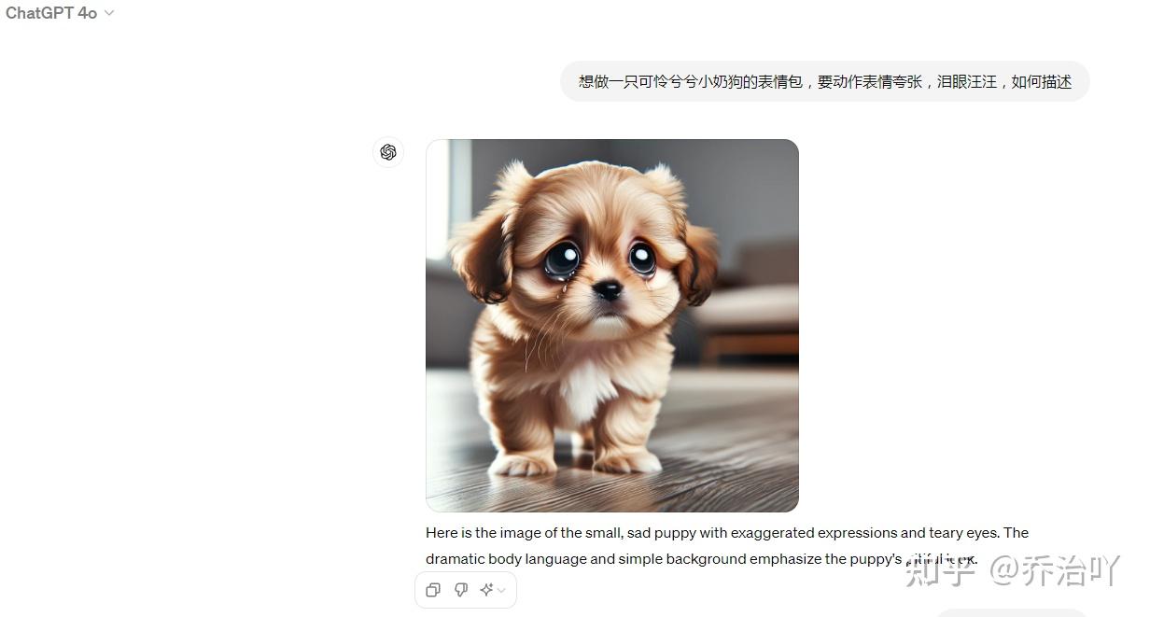
Task: Expand the small chevron beside sparkle icon
Action: (x=501, y=590)
